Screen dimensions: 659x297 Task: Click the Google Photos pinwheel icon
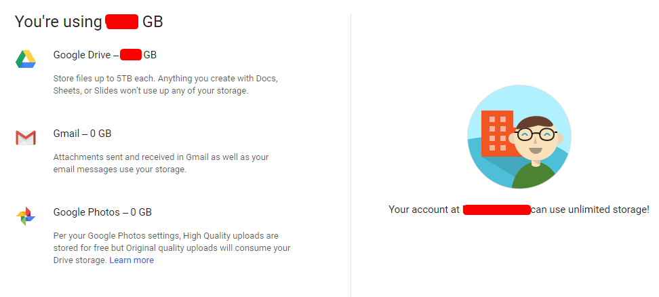click(x=26, y=216)
